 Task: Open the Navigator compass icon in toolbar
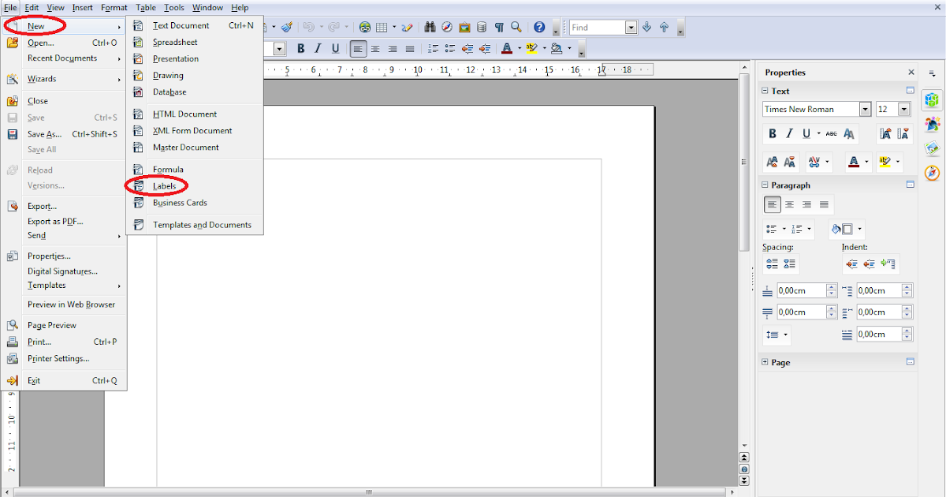pos(447,27)
